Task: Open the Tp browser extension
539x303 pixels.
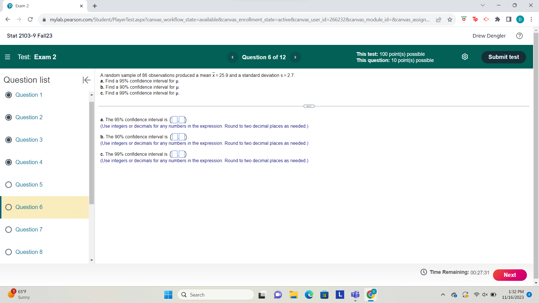Action: coord(475,19)
